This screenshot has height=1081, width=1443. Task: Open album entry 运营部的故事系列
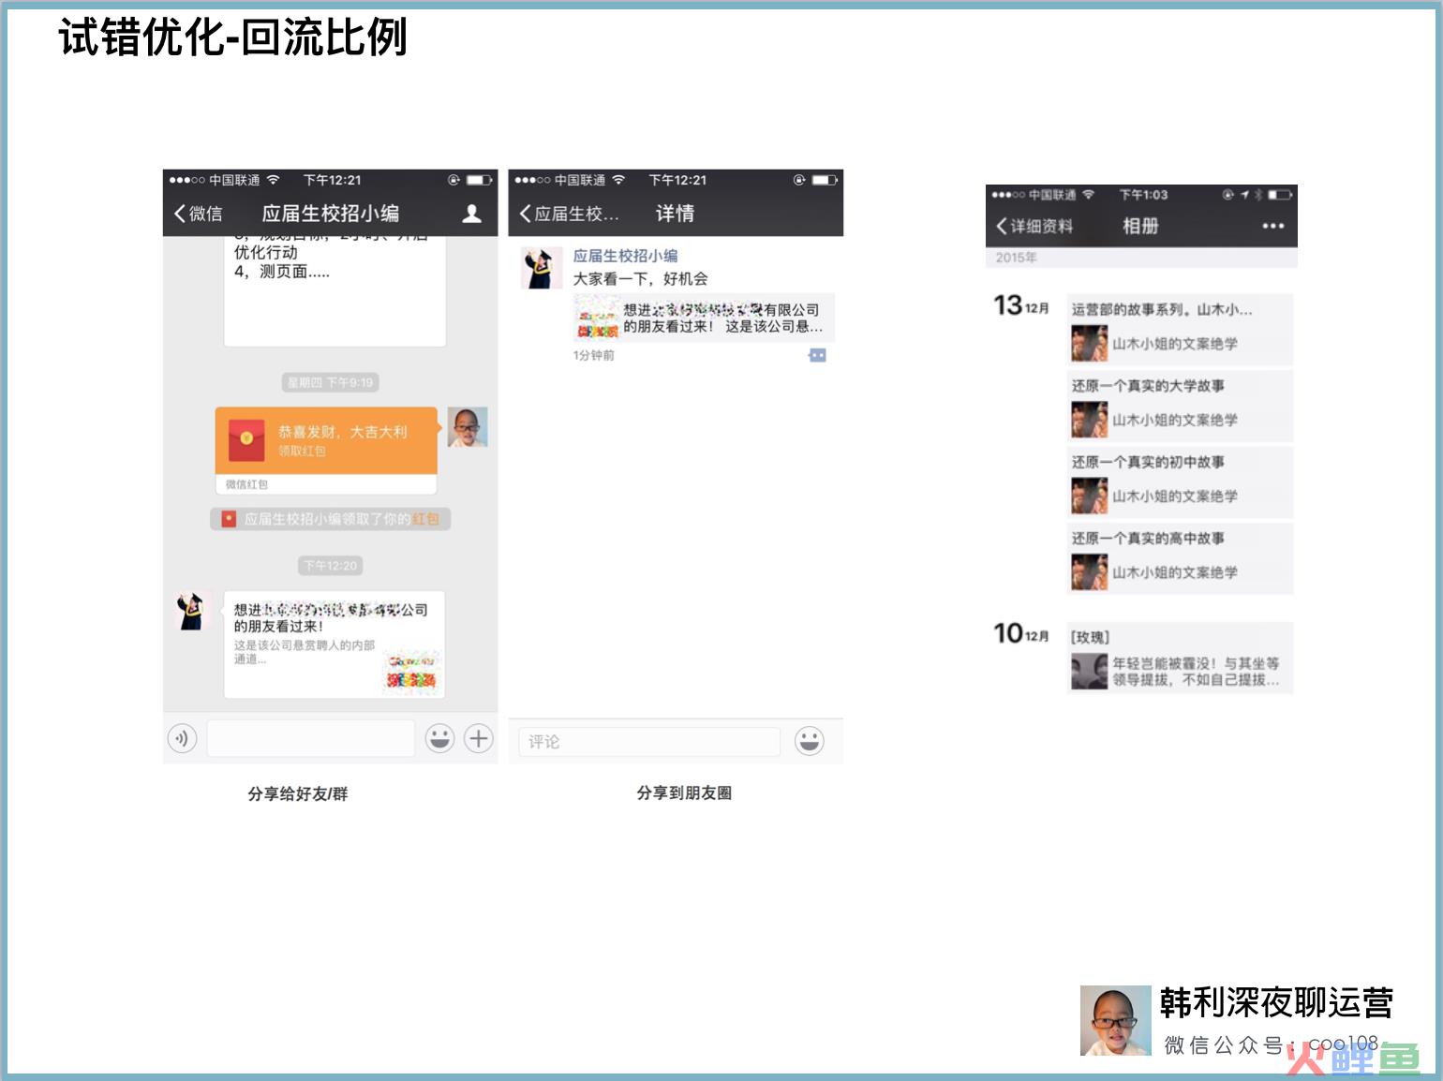click(1180, 330)
